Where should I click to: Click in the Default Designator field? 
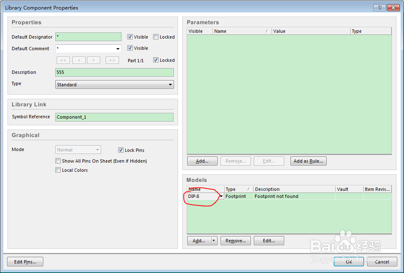[88, 37]
